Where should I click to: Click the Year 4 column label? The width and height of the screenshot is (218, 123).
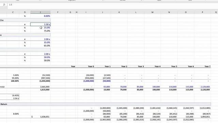pyautogui.click(x=157, y=66)
